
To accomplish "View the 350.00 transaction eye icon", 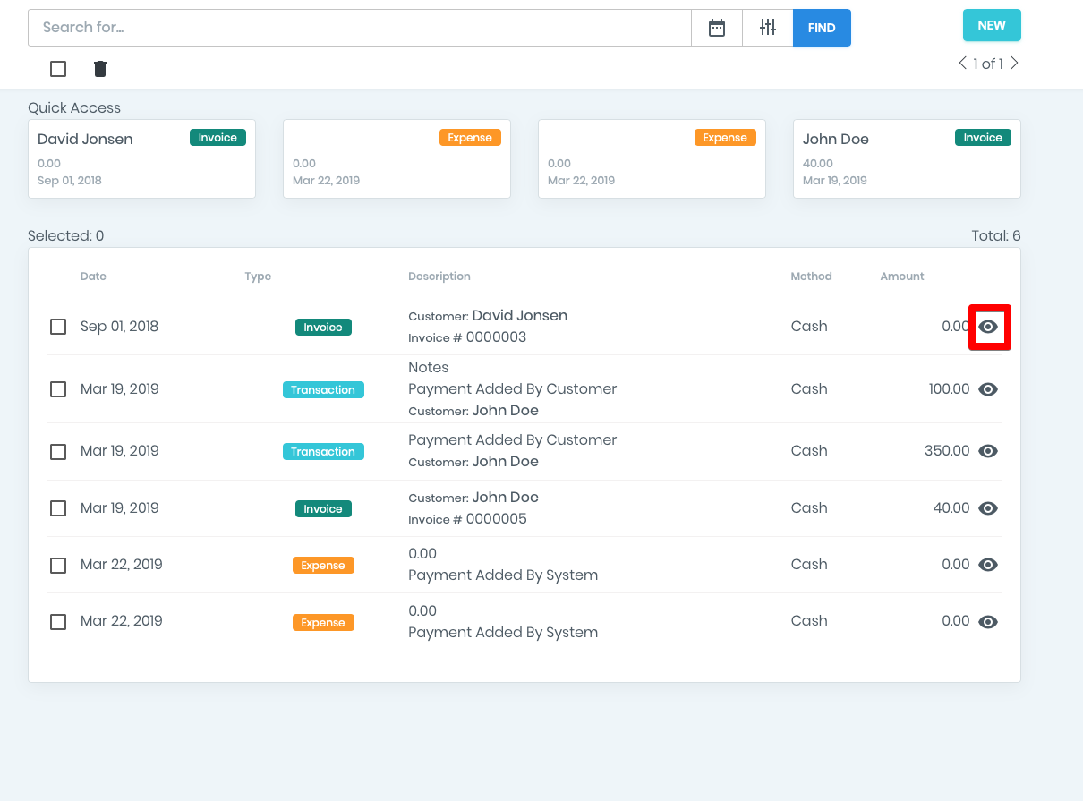I will pos(988,451).
